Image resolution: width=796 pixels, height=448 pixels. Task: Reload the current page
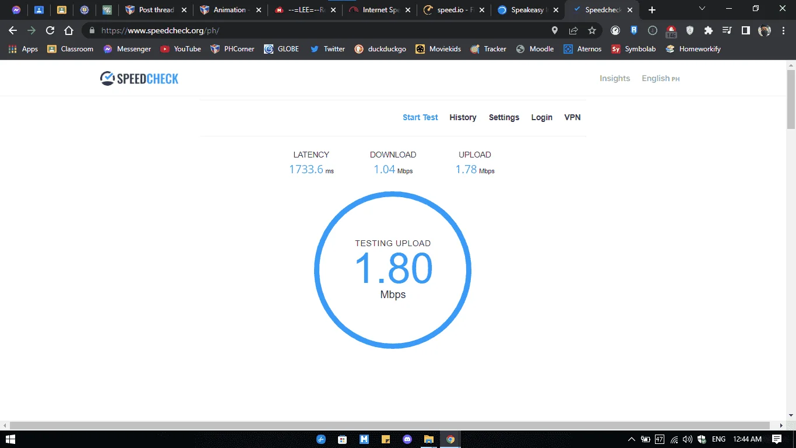(x=50, y=30)
